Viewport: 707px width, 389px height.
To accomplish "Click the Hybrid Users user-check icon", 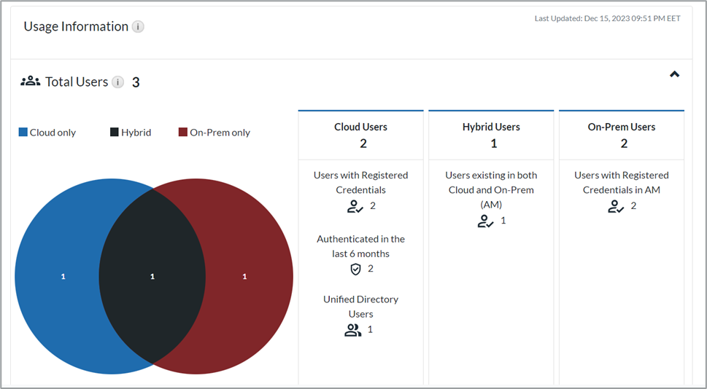I will click(485, 221).
